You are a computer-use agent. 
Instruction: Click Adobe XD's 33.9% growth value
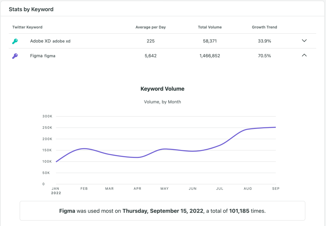point(264,41)
